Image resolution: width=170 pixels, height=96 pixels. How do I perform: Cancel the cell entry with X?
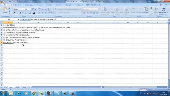point(24,19)
